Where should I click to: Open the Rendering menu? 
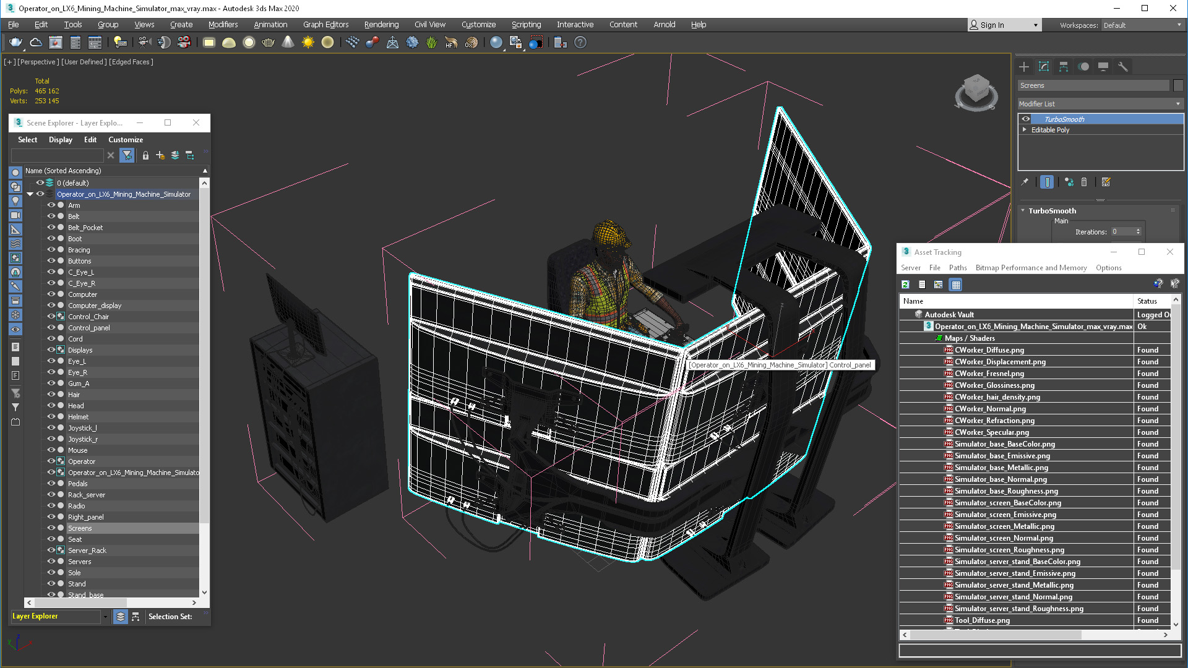[381, 25]
